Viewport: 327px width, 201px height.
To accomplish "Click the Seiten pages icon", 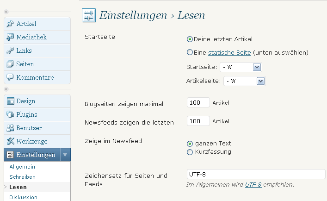I will [10, 64].
